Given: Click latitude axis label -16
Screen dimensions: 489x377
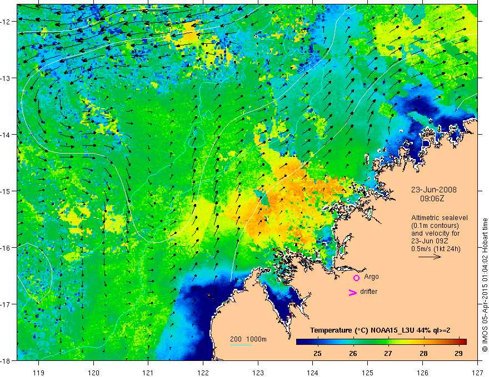Looking at the screenshot, I should [x=6, y=248].
